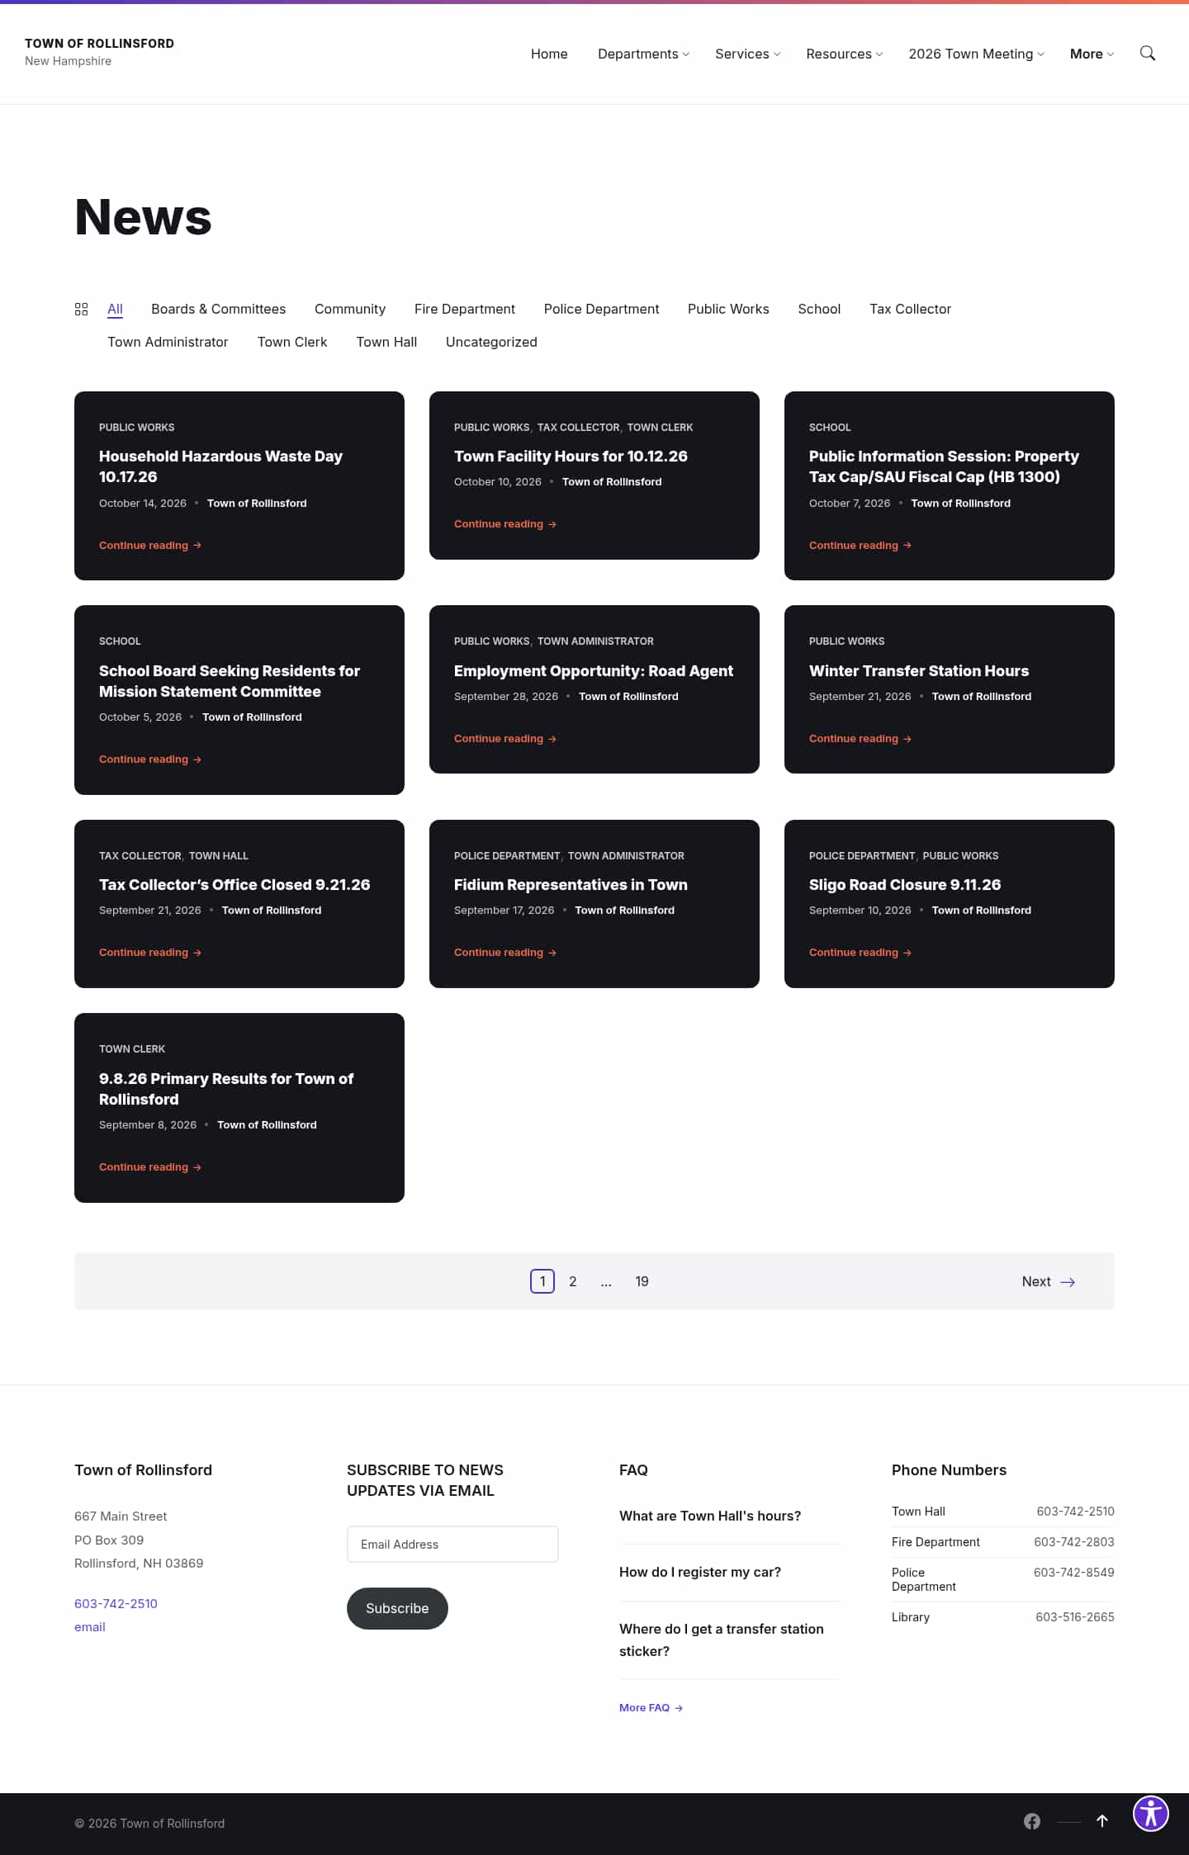Expand the Resources dropdown menu
Image resolution: width=1189 pixels, height=1855 pixels.
pos(844,54)
